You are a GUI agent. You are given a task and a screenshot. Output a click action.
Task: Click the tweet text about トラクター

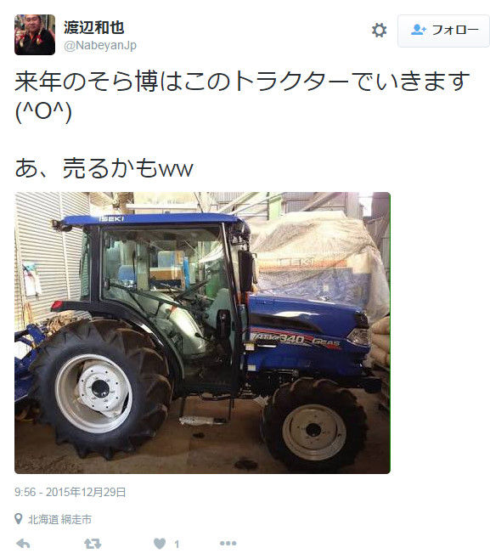click(242, 82)
